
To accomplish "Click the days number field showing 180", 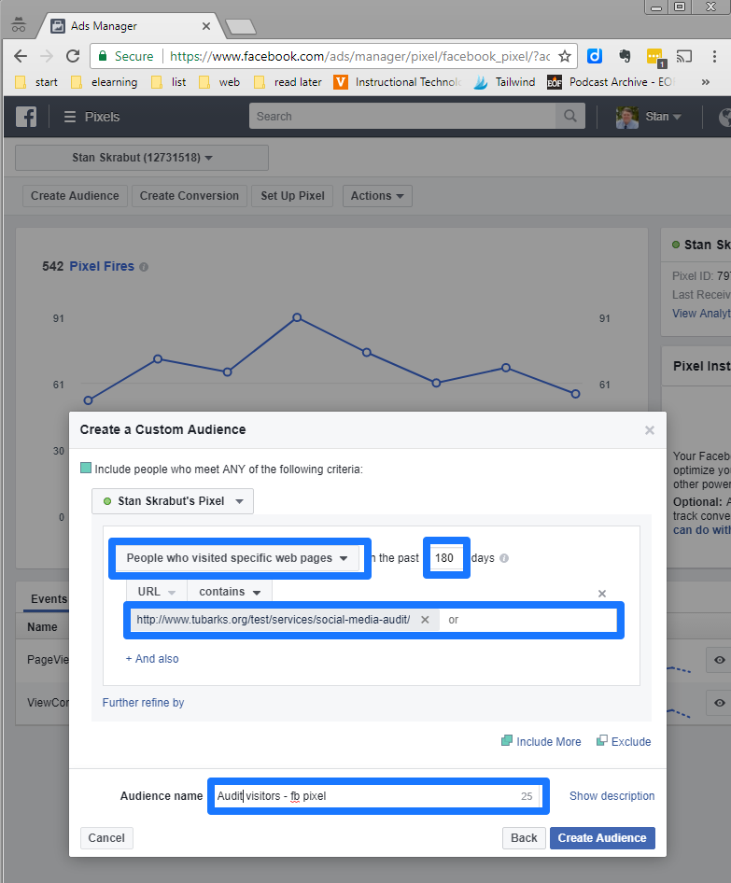I will point(445,558).
